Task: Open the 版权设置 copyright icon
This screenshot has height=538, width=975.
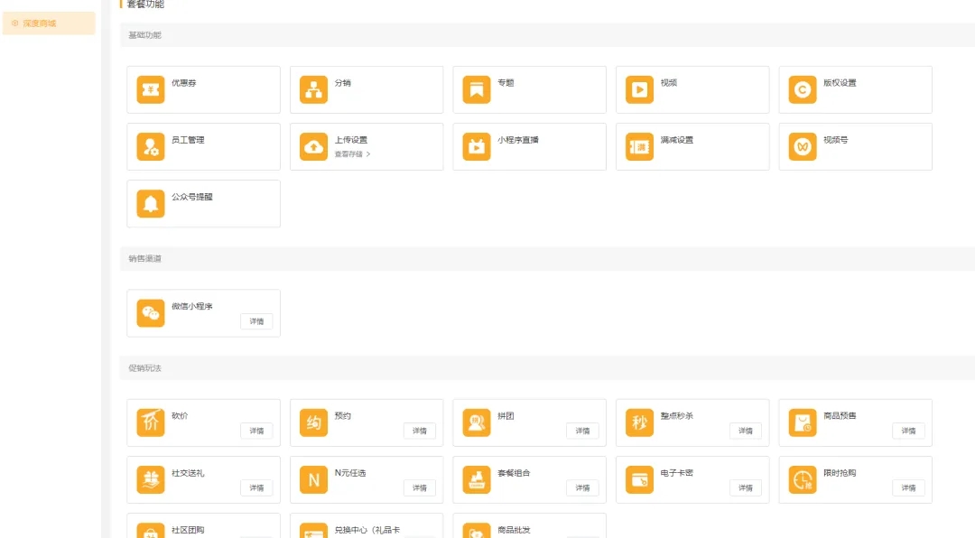Action: tap(802, 89)
